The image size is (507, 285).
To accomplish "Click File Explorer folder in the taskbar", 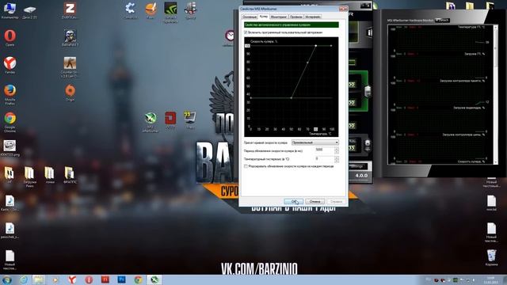I will pos(39,279).
